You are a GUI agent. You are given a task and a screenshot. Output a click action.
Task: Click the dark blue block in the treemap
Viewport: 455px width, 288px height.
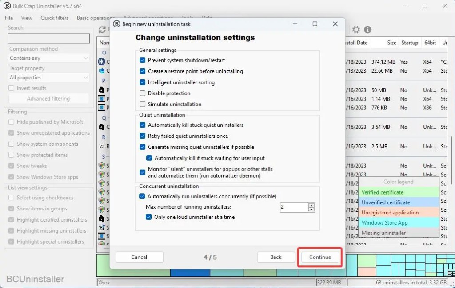pyautogui.click(x=190, y=272)
